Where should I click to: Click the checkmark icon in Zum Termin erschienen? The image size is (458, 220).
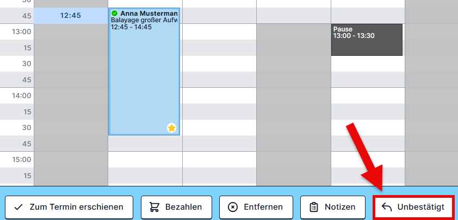18,207
